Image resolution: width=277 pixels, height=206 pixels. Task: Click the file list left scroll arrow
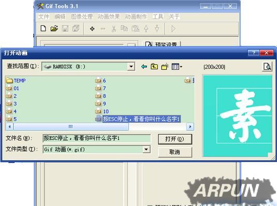pyautogui.click(x=10, y=126)
